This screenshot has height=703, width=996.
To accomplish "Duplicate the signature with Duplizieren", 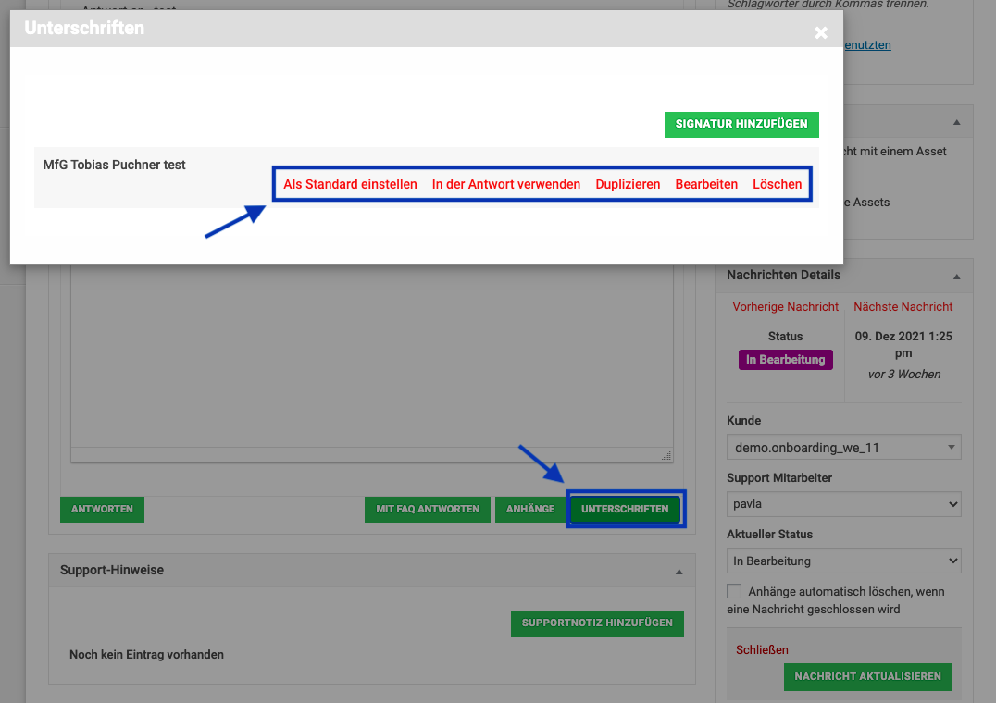I will pyautogui.click(x=628, y=184).
